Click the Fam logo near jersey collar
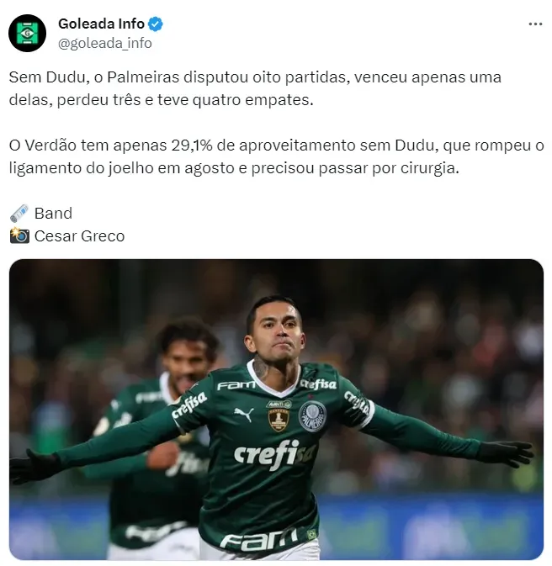This screenshot has width=552, height=566. tap(236, 385)
